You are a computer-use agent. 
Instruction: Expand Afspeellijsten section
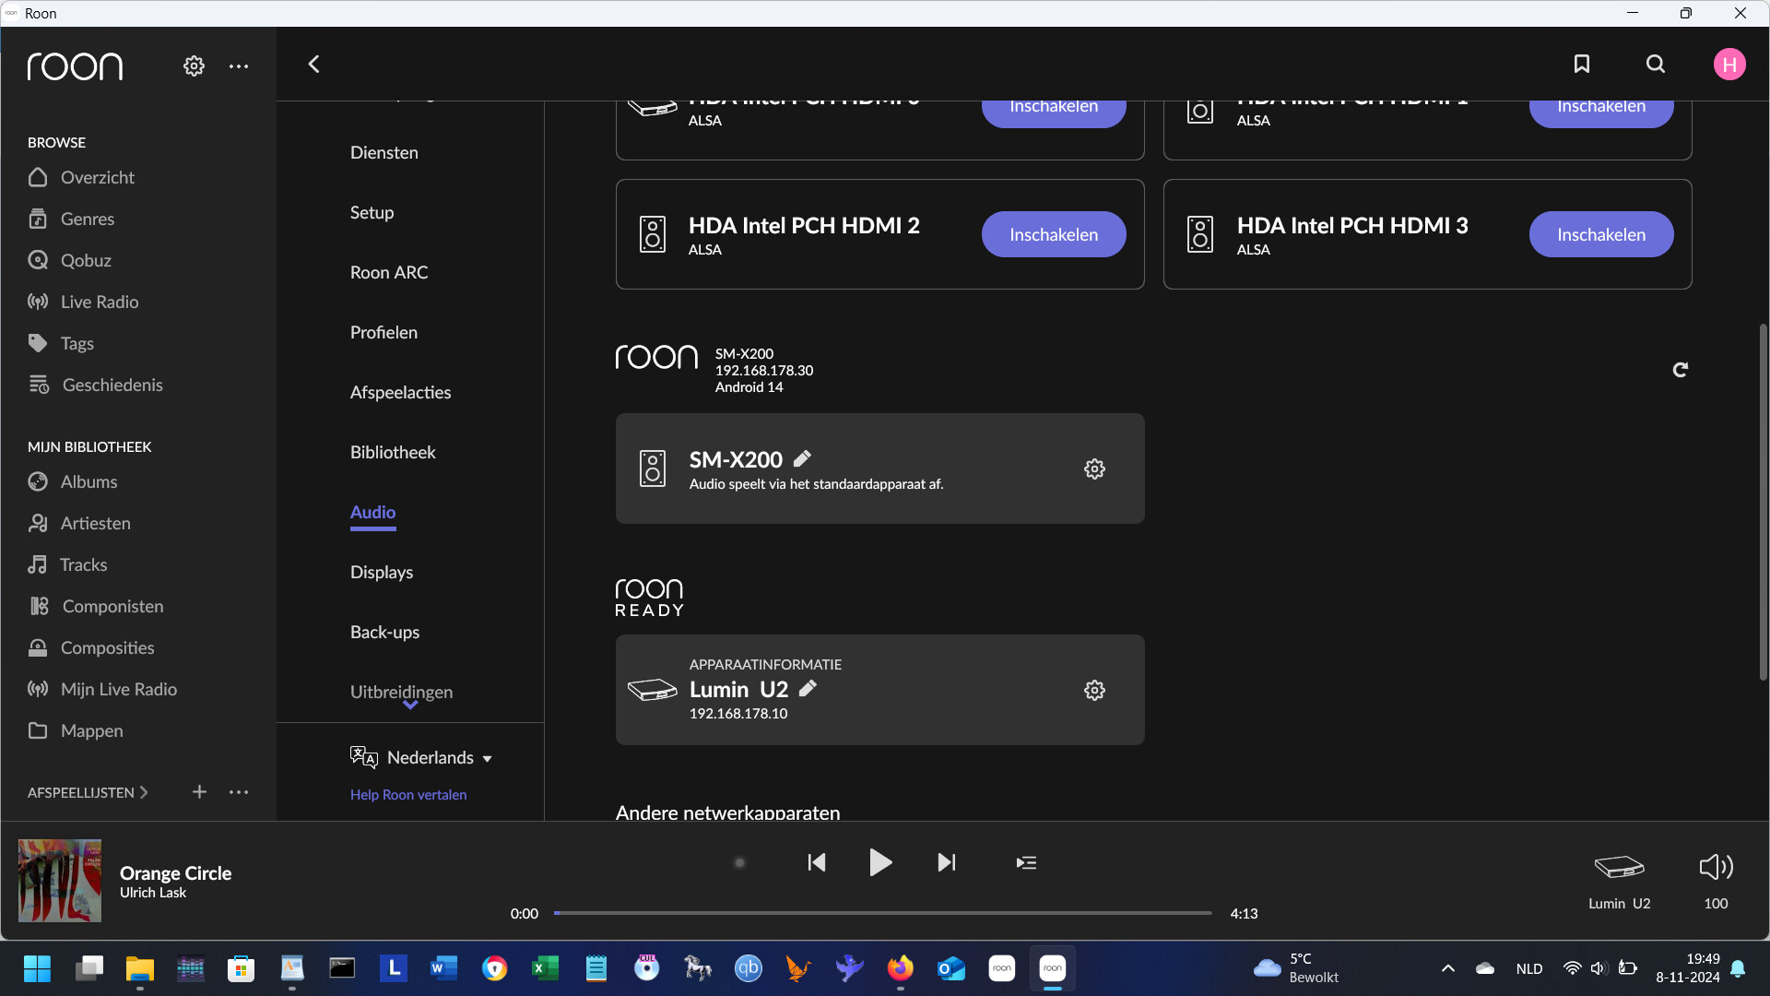(88, 792)
